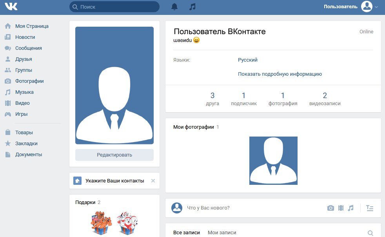Viewport: 385px width, 237px height.
Task: Open the photo thumbnail under Мои фотографии
Action: click(273, 160)
